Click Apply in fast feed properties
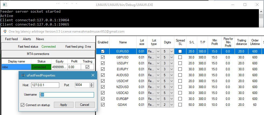This screenshot has height=115, width=264. pyautogui.click(x=64, y=105)
